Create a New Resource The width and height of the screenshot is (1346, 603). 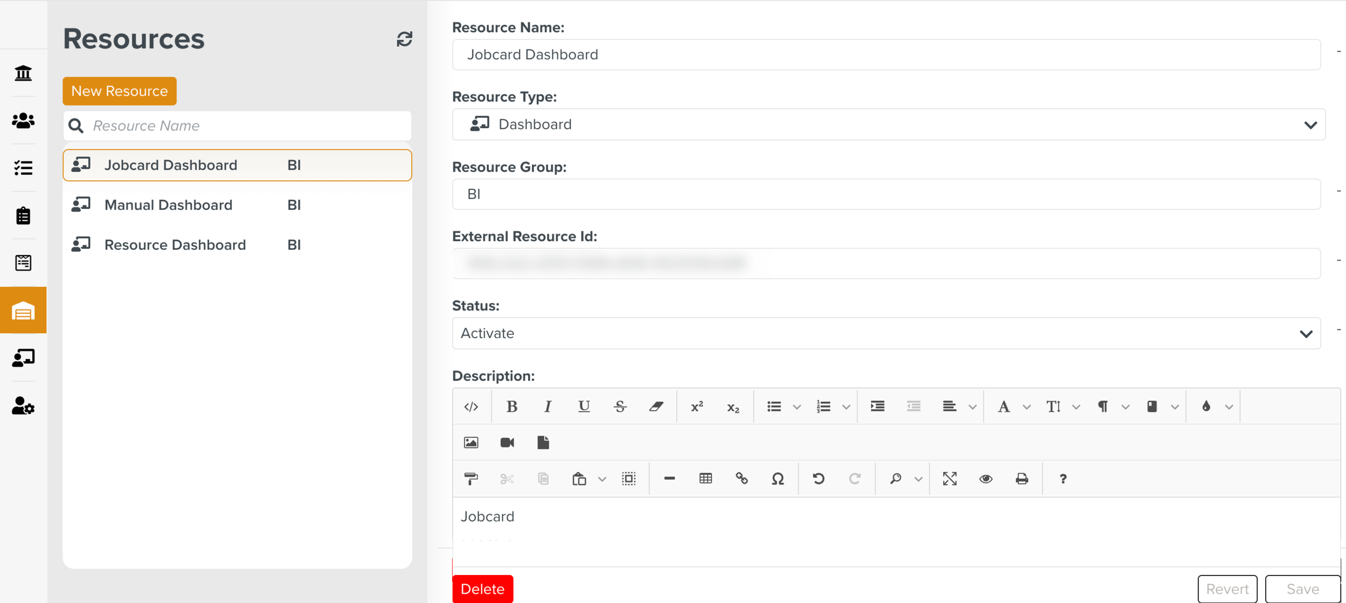coord(119,90)
